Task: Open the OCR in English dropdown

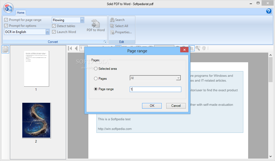Action: tap(47, 32)
